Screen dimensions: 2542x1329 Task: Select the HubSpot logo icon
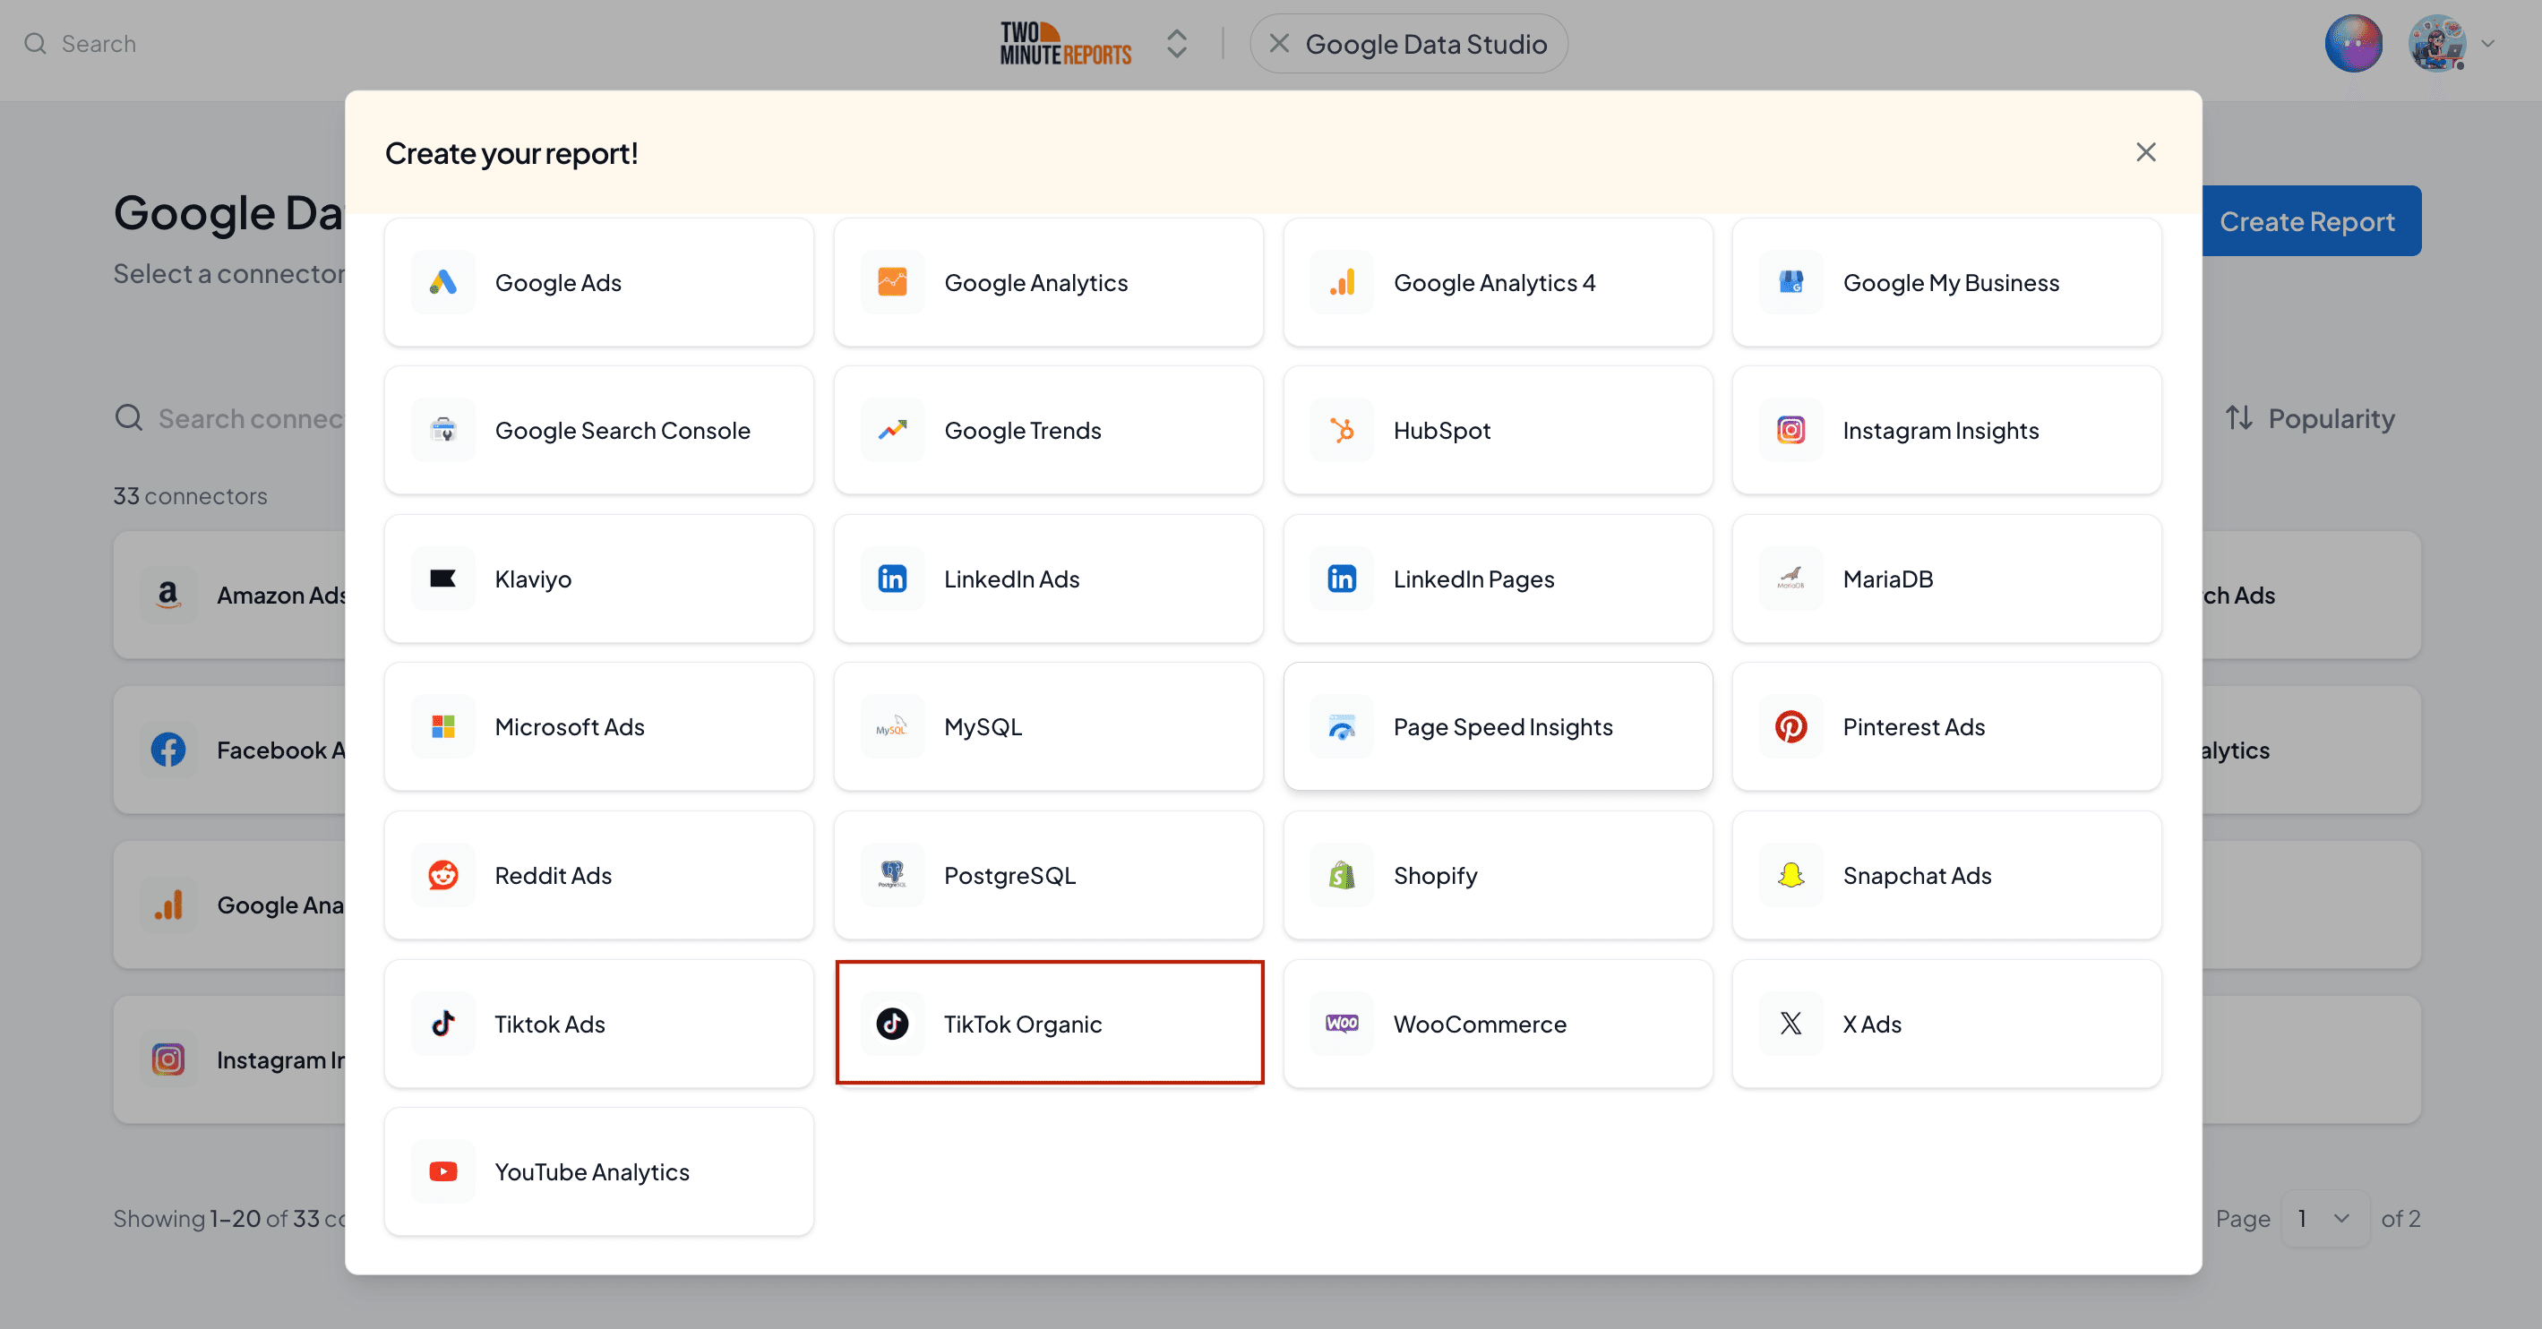1342,430
